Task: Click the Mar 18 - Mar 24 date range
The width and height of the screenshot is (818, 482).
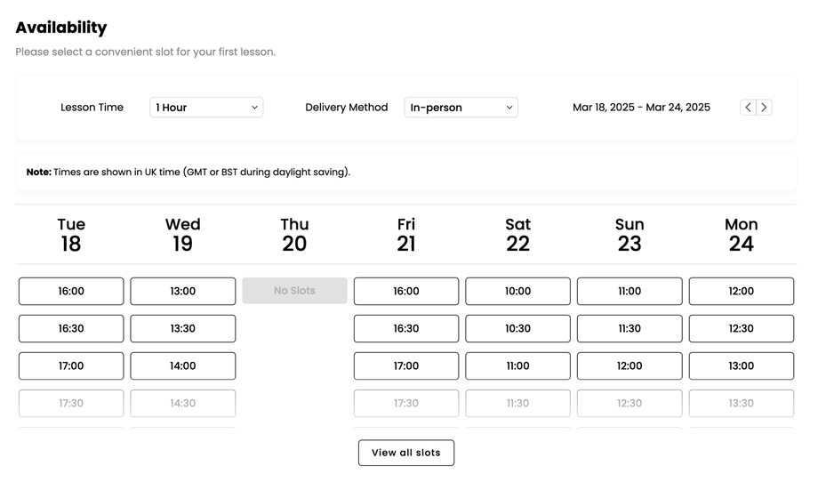Action: (x=641, y=108)
